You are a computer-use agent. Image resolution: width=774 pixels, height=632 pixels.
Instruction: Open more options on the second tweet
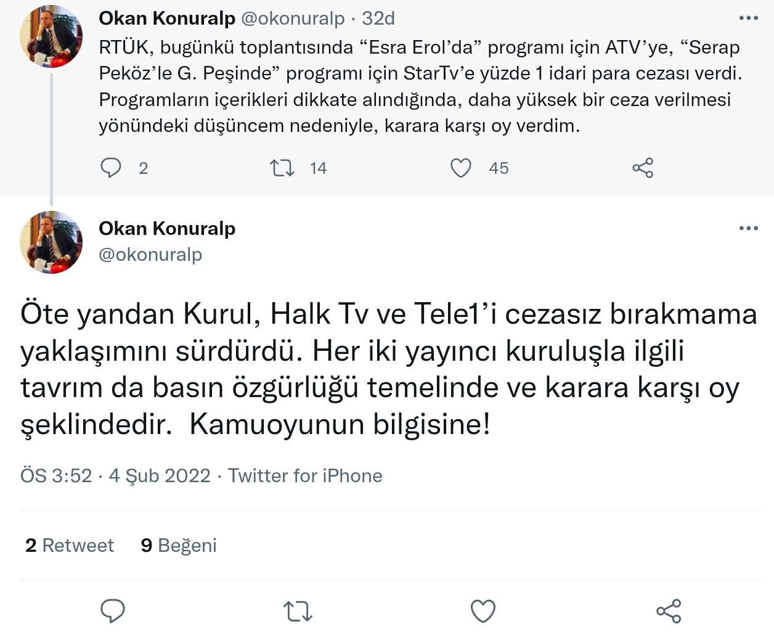pyautogui.click(x=749, y=228)
